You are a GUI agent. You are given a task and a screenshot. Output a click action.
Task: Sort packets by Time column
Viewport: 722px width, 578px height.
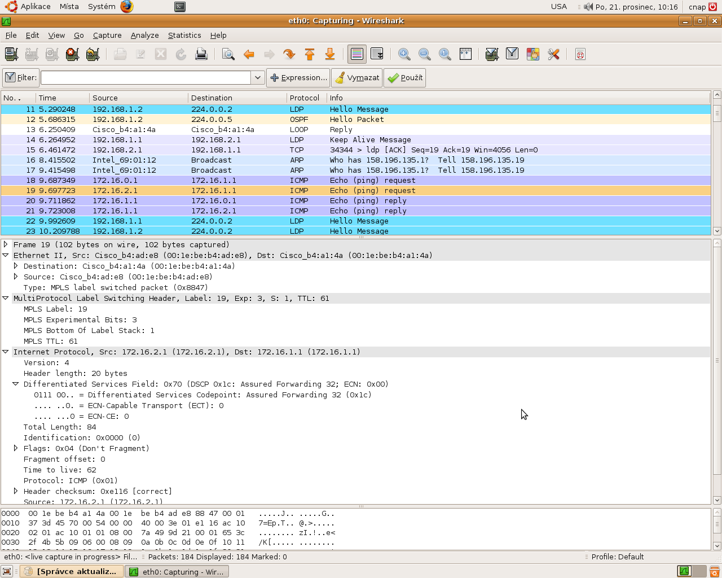tap(62, 98)
